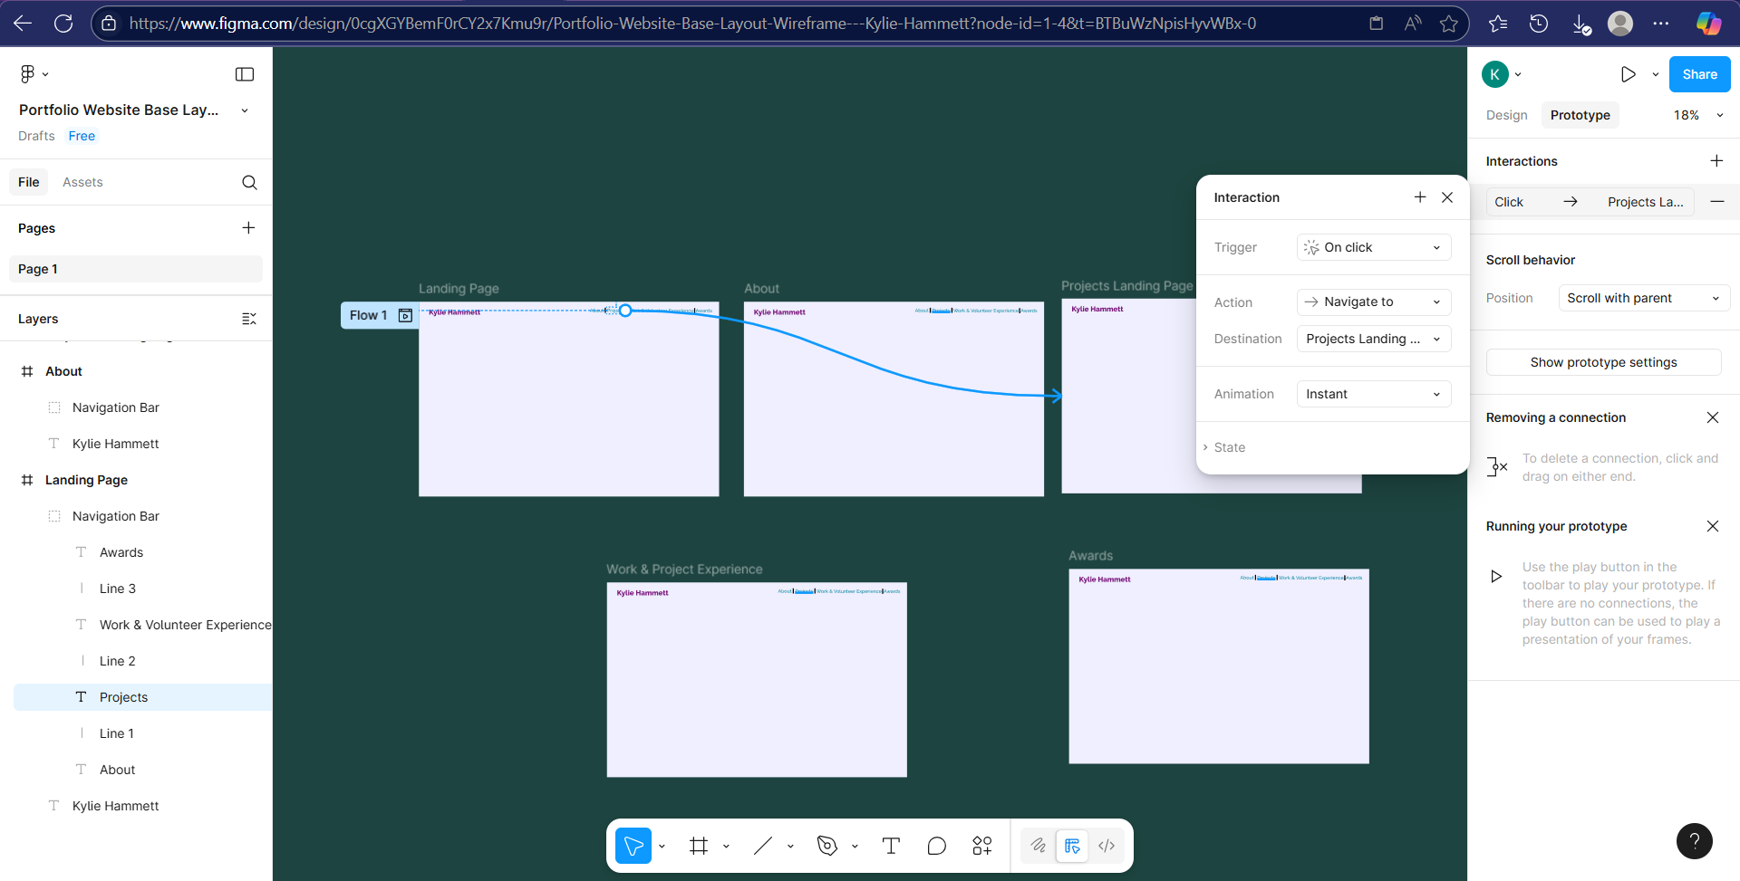The height and width of the screenshot is (881, 1740).
Task: Click the Drafts link
Action: 36,136
